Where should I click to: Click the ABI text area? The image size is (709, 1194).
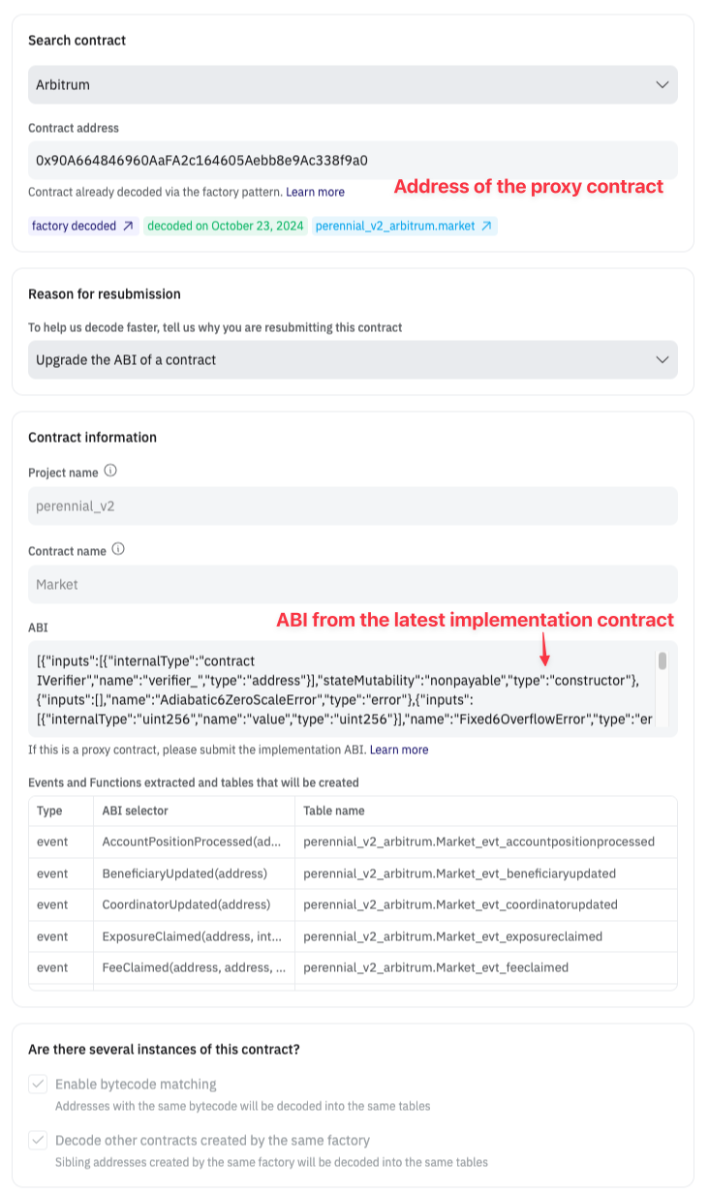pos(342,689)
